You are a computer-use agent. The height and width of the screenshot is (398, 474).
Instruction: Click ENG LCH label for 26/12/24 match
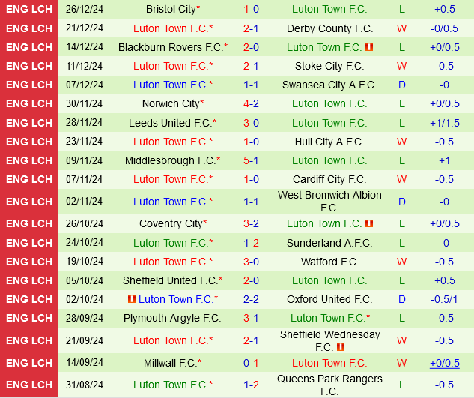click(x=29, y=10)
